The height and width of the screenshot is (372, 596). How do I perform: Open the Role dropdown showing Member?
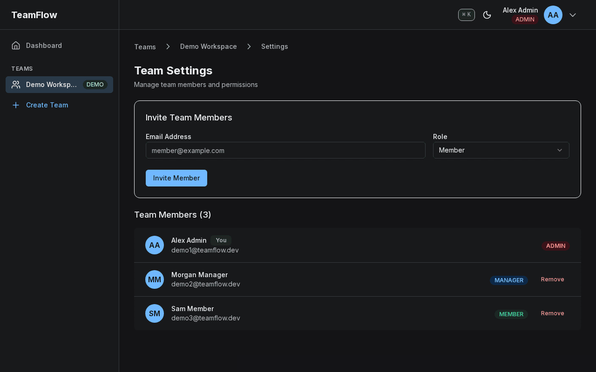coord(501,150)
